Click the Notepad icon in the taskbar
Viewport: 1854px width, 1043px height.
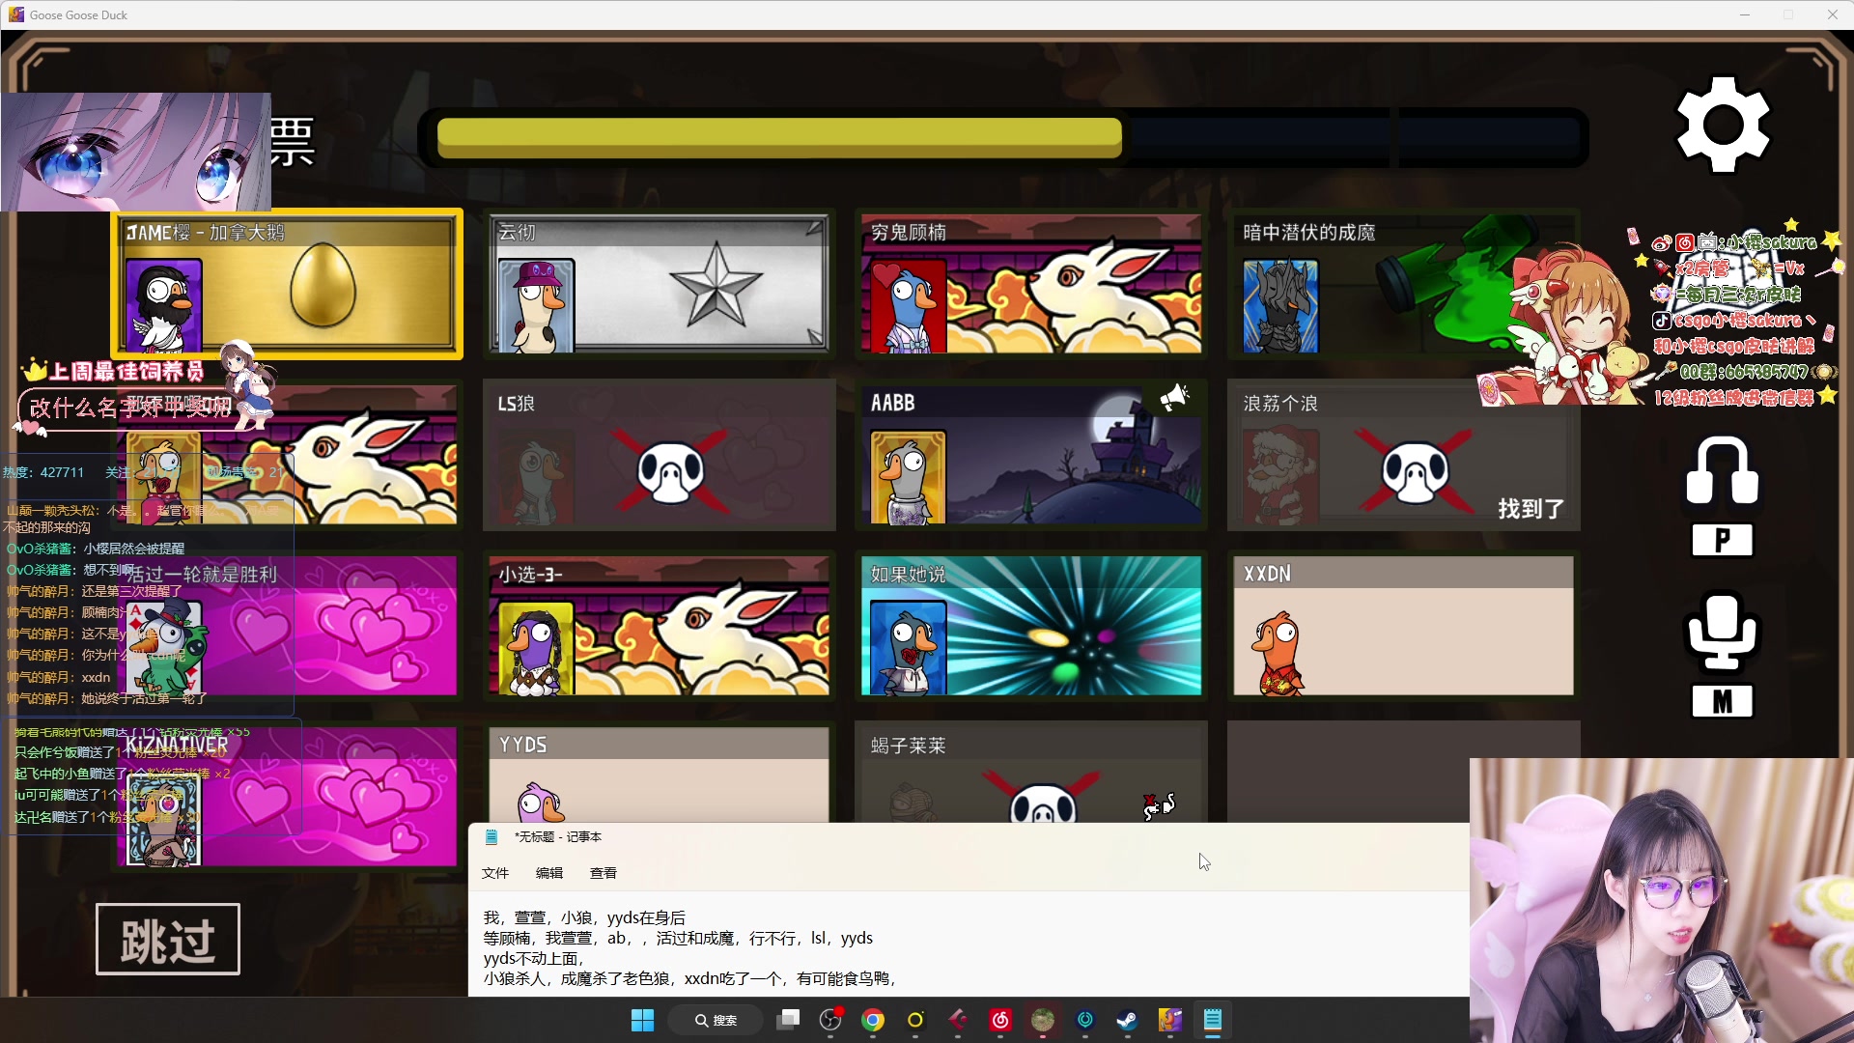pyautogui.click(x=1212, y=1020)
